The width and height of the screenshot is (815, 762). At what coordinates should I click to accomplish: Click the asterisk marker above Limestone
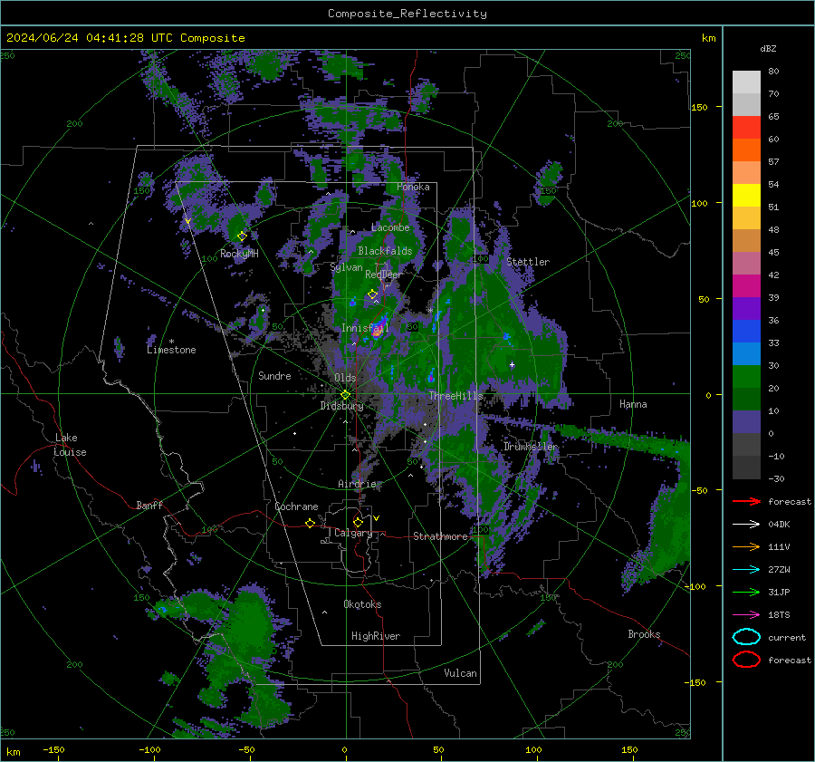[171, 342]
